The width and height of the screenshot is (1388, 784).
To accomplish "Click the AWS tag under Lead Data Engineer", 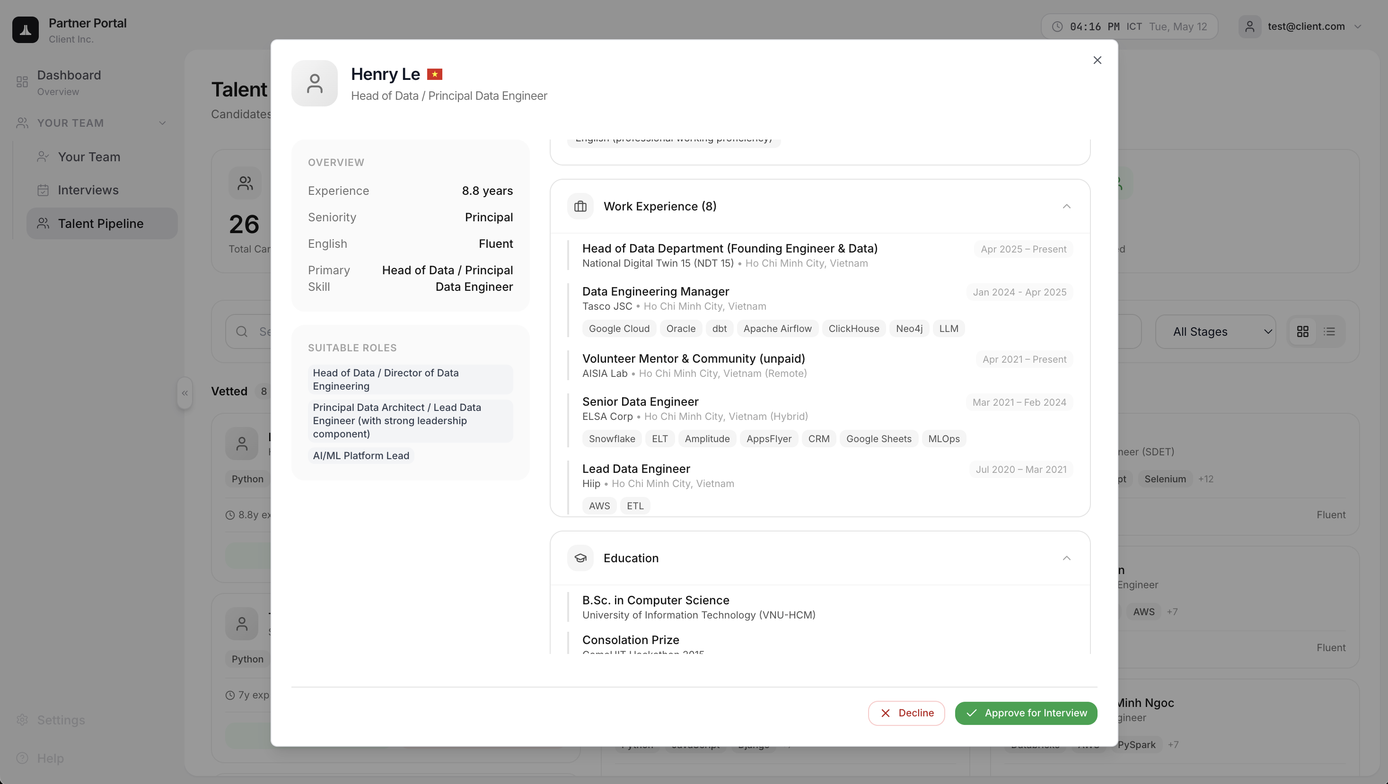I will (x=599, y=506).
